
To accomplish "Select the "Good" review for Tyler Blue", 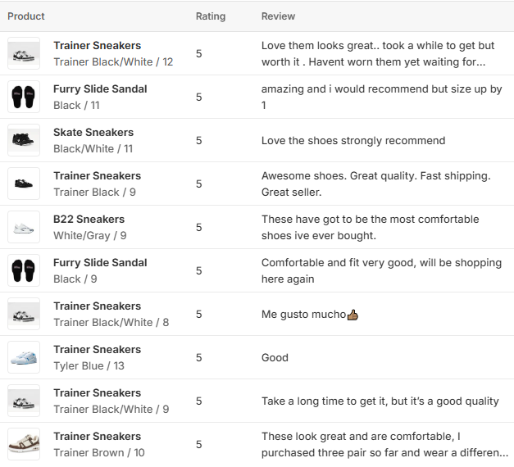I will click(x=275, y=358).
